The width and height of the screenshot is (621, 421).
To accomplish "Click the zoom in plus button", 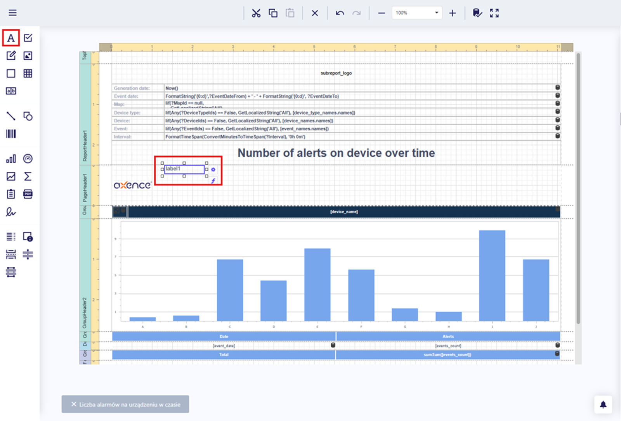I will tap(453, 13).
